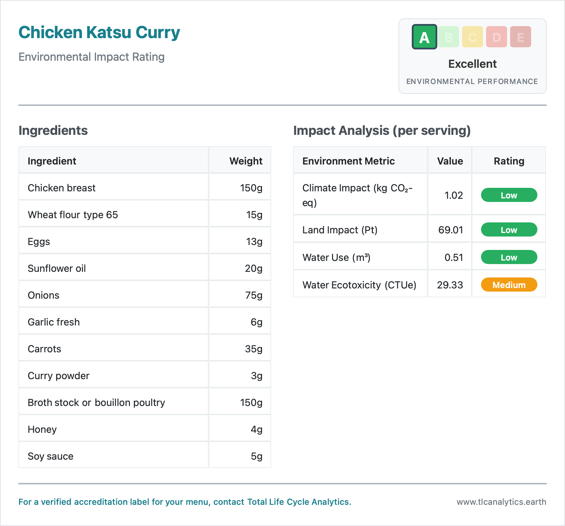Image resolution: width=565 pixels, height=526 pixels.
Task: Click the Water Ecotoxicity (CTUe) metric
Action: pyautogui.click(x=359, y=285)
